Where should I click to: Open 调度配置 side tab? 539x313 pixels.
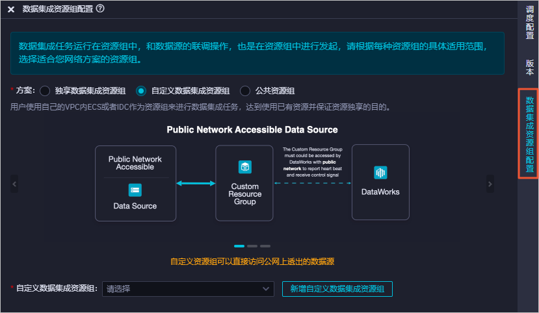[530, 22]
